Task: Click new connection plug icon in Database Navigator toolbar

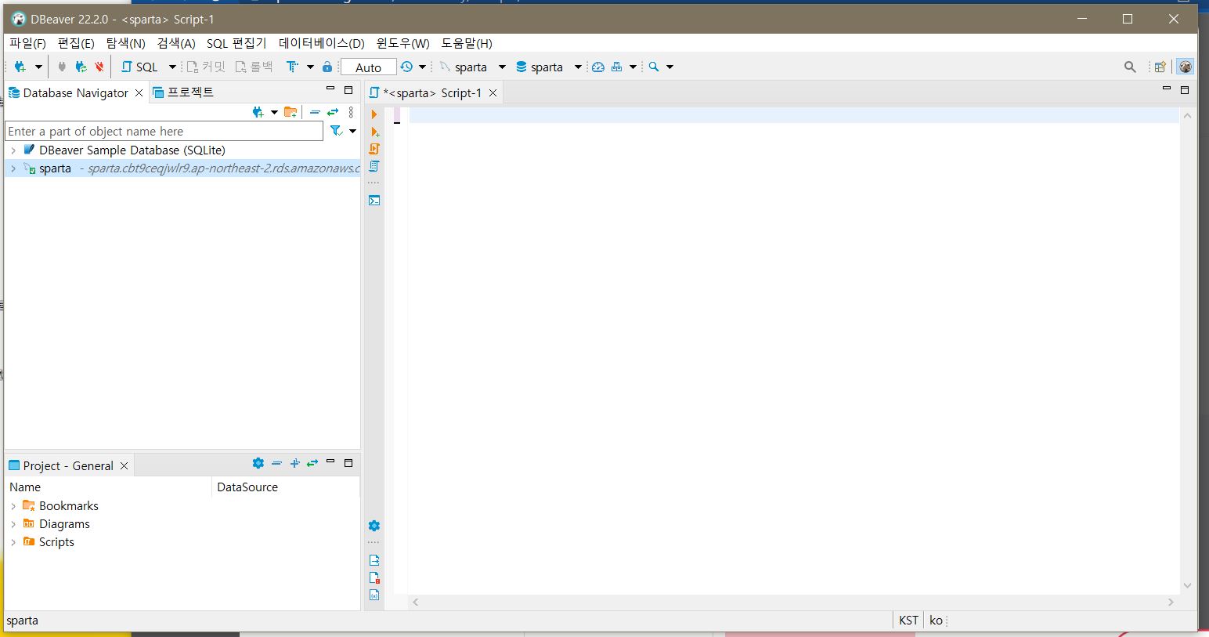Action: [x=258, y=112]
